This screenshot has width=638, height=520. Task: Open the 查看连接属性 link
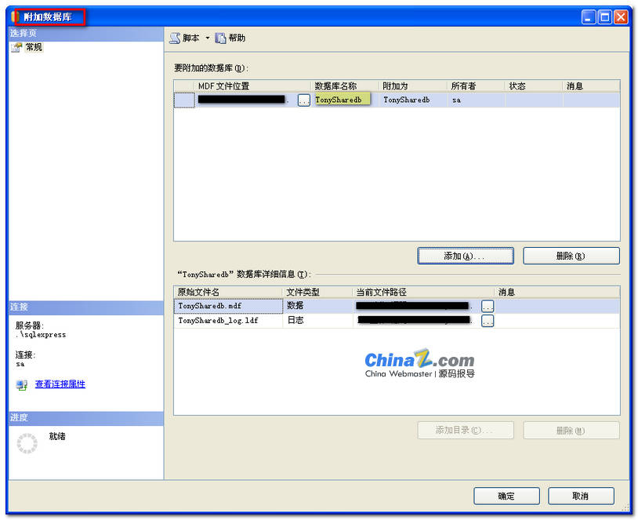(60, 384)
